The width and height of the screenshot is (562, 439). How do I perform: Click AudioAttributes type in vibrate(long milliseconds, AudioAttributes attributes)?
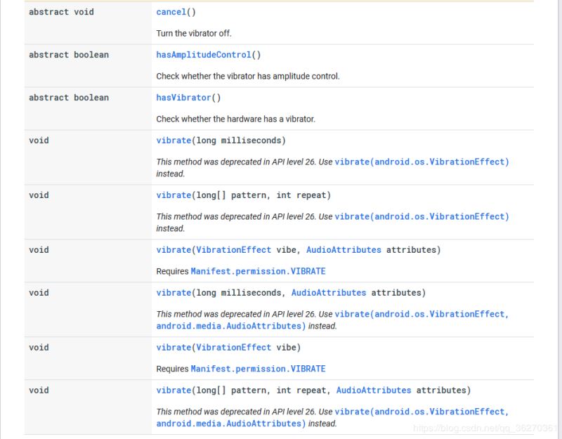329,293
